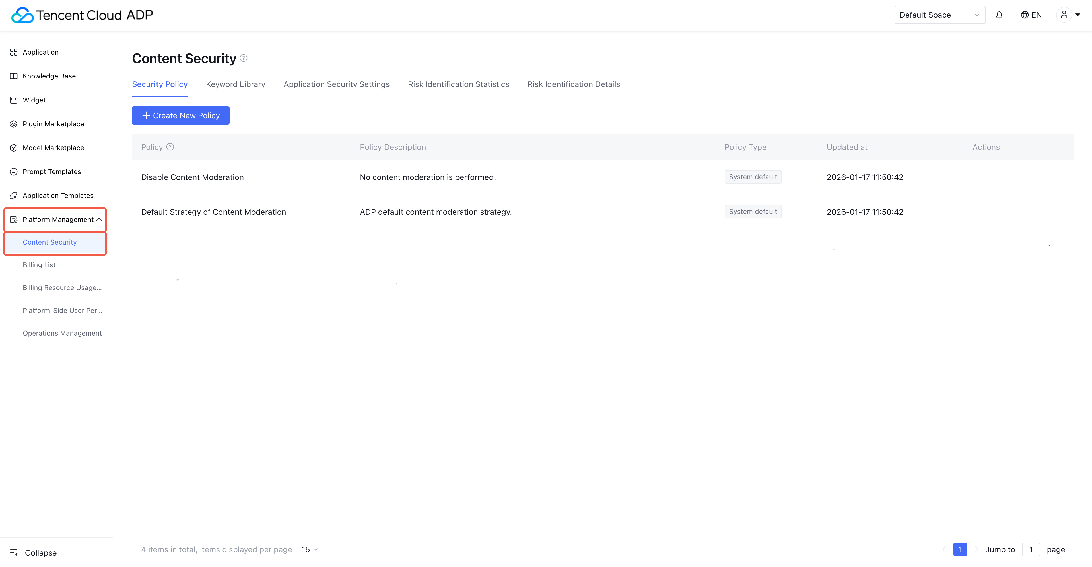
Task: Click page 1 pagination button
Action: [960, 549]
